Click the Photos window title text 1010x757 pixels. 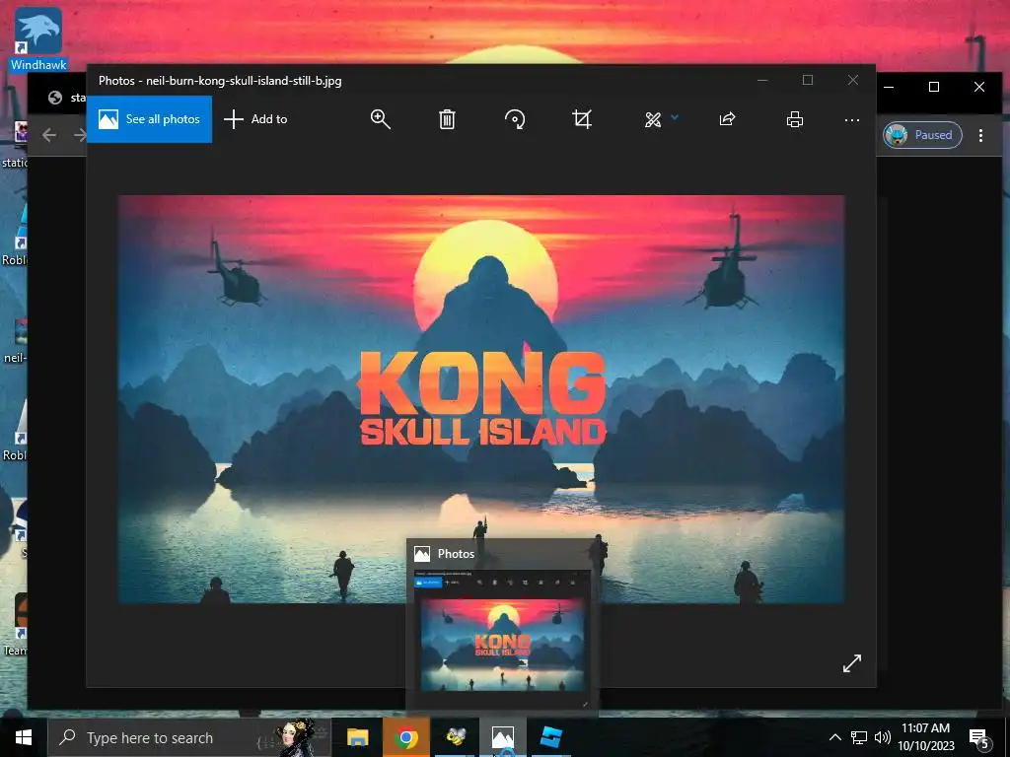click(220, 81)
